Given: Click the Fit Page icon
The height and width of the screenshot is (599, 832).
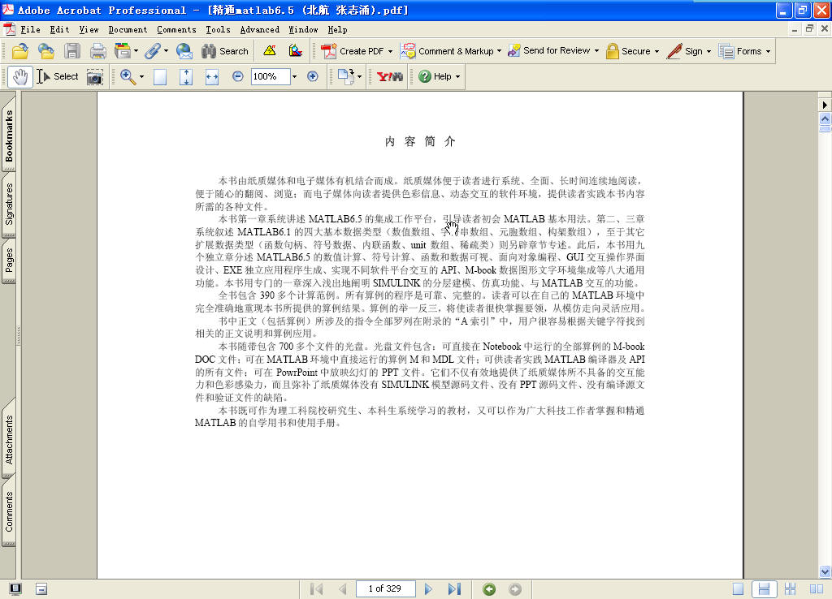Looking at the screenshot, I should (186, 77).
